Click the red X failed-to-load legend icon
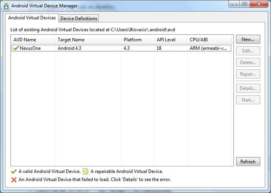Screen dimensions: 271x193 point(14,180)
